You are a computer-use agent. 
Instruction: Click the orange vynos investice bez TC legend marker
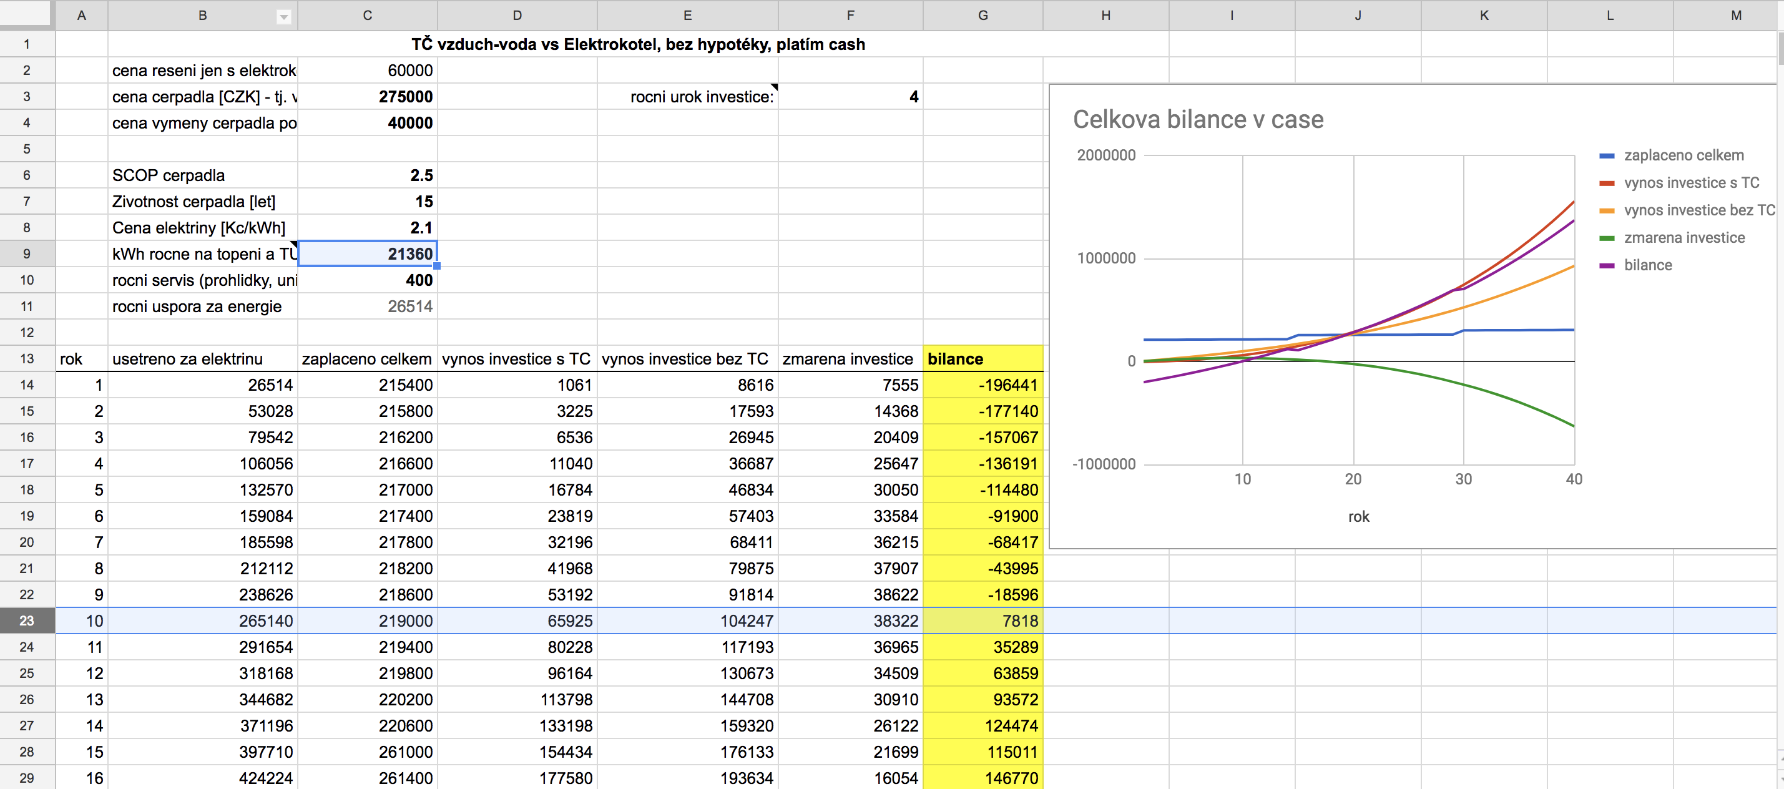[x=1607, y=210]
